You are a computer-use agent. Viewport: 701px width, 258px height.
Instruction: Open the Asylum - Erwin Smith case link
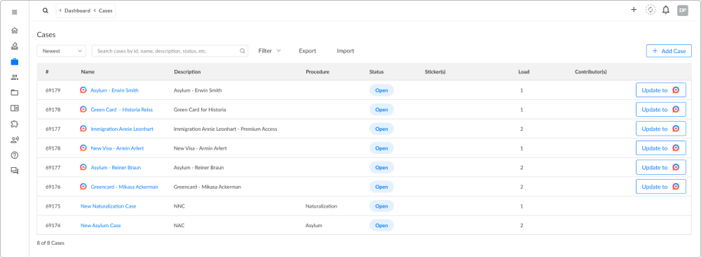(x=114, y=90)
